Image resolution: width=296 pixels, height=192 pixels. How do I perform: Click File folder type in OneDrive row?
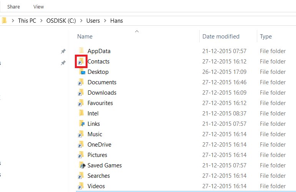[x=273, y=145]
